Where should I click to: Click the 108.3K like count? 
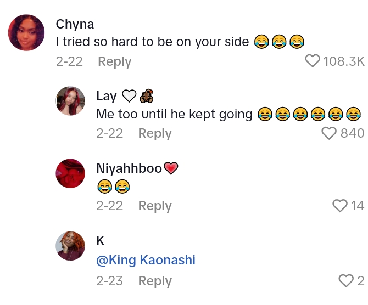[x=343, y=61]
